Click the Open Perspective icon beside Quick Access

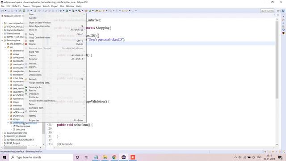click(x=278, y=11)
